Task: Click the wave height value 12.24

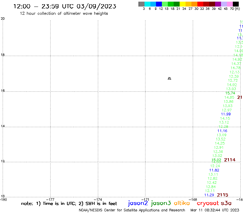Action: (x=215, y=166)
